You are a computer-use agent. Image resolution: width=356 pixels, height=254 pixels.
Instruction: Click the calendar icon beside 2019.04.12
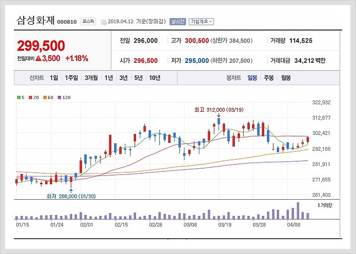pos(104,22)
